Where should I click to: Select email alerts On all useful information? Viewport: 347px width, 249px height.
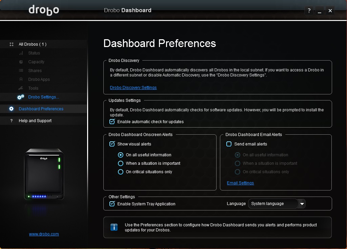click(238, 155)
